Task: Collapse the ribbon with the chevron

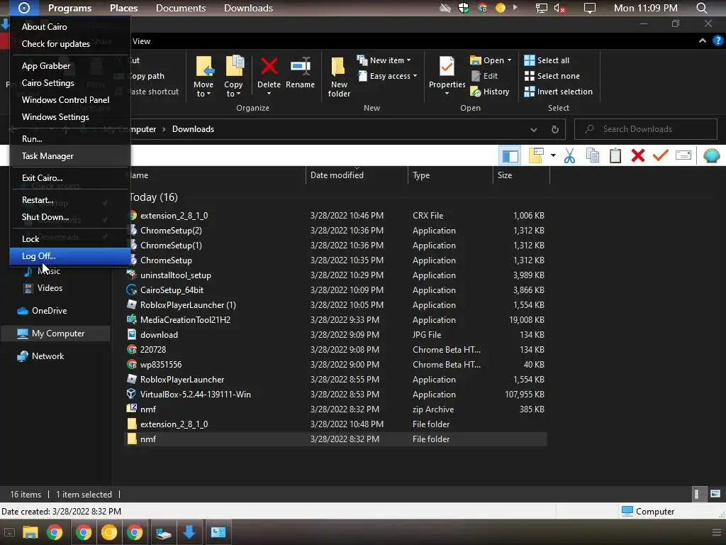Action: point(703,40)
